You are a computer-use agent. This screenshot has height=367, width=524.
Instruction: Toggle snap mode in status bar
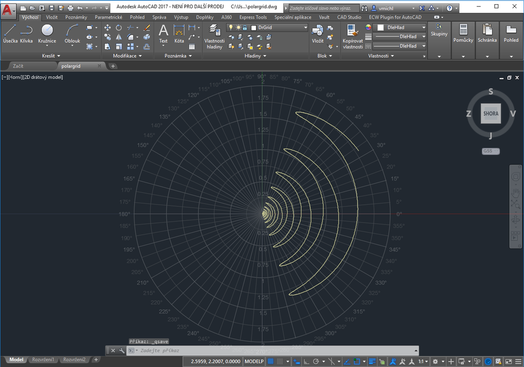[280, 361]
